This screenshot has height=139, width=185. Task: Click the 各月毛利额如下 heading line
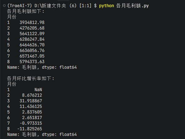[x=25, y=11]
